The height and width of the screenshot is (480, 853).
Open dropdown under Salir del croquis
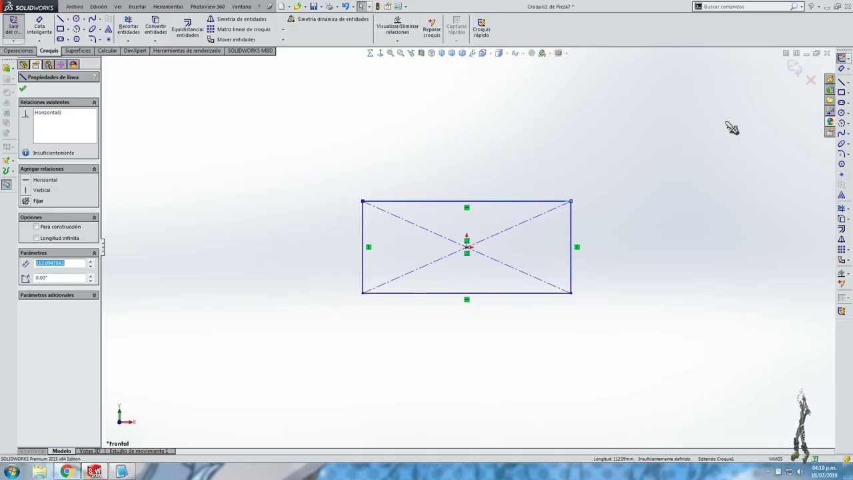13,41
